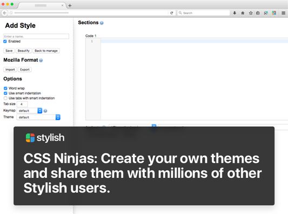Toggle the Enabled checkbox
The image size is (288, 214).
click(5, 42)
